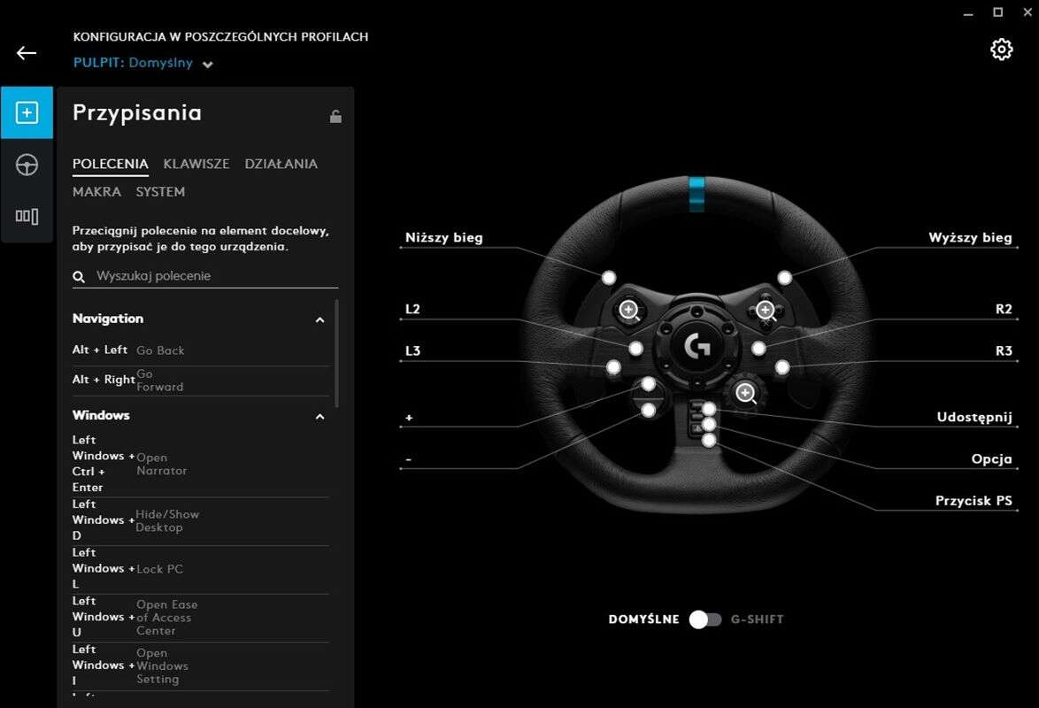The image size is (1039, 708).
Task: Open the pedals sensitivity sidebar icon
Action: coord(27,216)
